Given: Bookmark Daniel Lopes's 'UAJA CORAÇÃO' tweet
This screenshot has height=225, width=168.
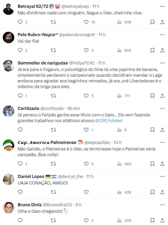Looking at the screenshot, I should [152, 192].
